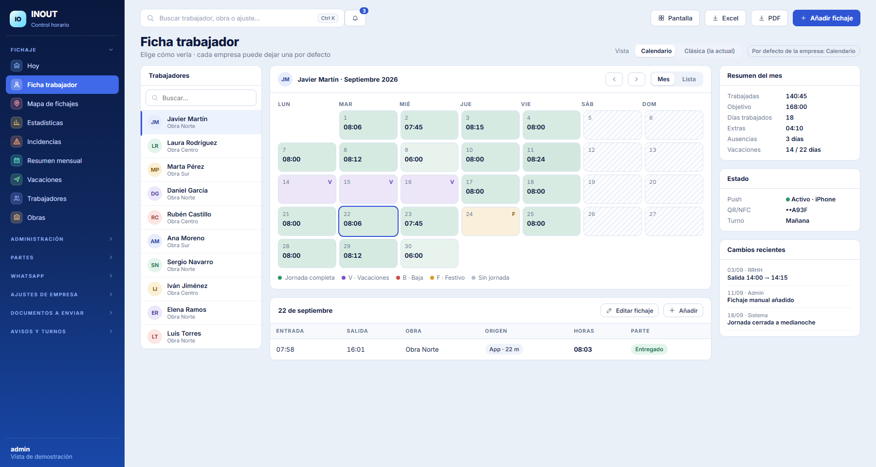Go to previous month arrow
Image resolution: width=876 pixels, height=467 pixels.
click(x=614, y=79)
